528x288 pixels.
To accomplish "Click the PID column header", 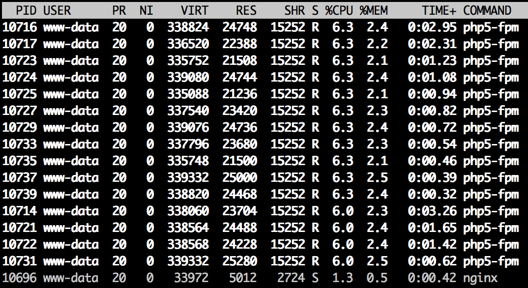I will (26, 10).
